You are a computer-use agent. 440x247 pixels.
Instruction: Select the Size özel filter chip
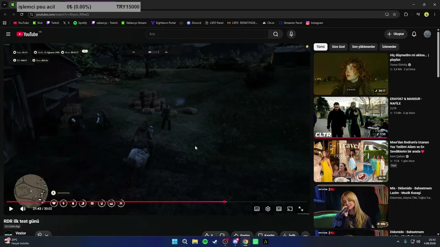[x=338, y=47]
